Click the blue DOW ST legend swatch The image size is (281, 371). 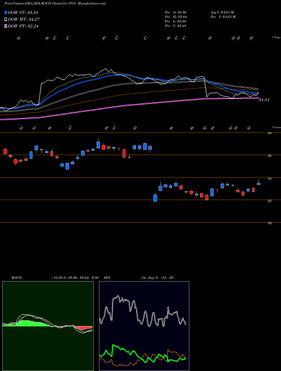tap(6, 12)
